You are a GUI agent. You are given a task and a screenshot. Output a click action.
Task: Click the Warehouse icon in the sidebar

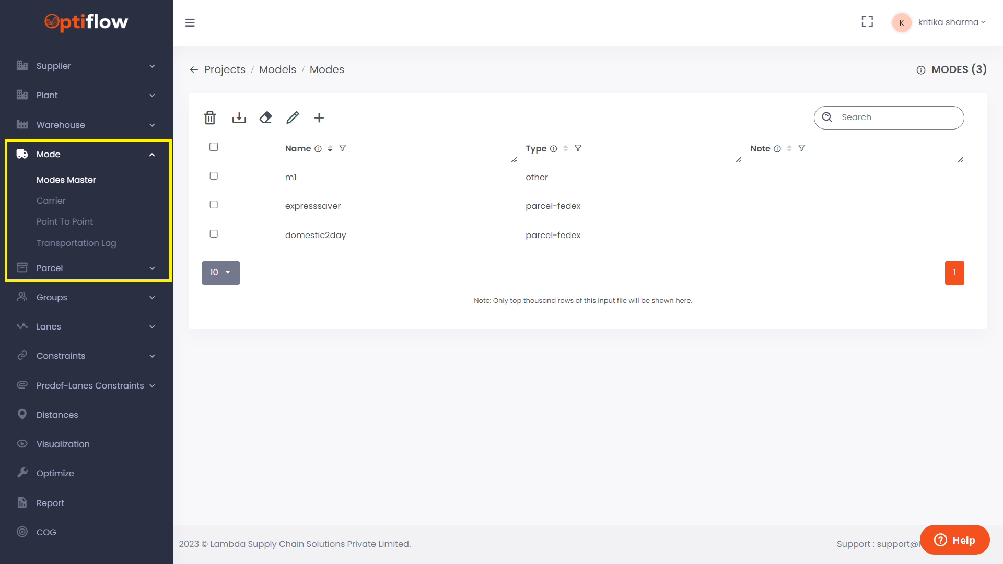(22, 125)
